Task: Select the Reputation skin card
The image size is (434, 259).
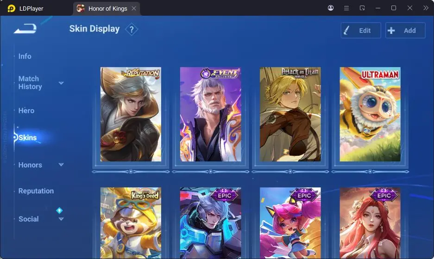Action: [x=131, y=114]
